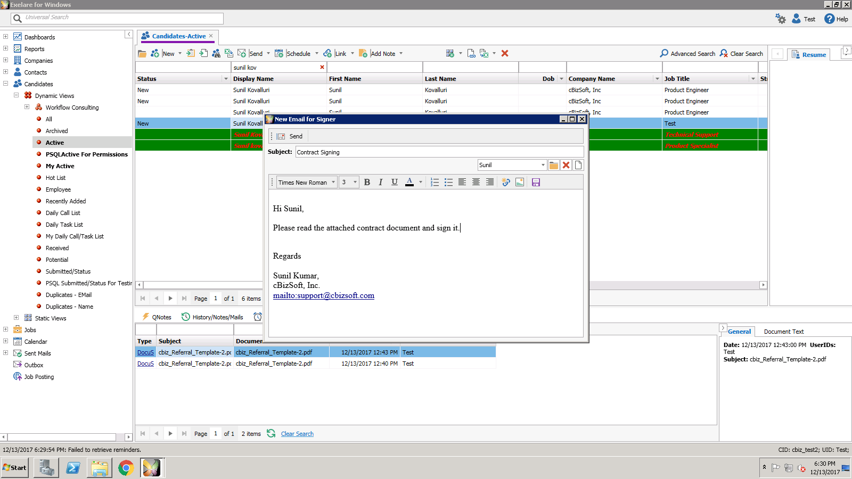
Task: Expand the Workflow Consulting tree node
Action: point(27,107)
